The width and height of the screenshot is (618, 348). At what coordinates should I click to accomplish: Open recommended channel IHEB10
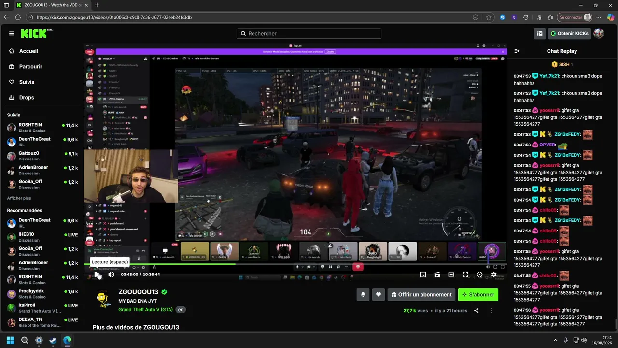(x=42, y=237)
